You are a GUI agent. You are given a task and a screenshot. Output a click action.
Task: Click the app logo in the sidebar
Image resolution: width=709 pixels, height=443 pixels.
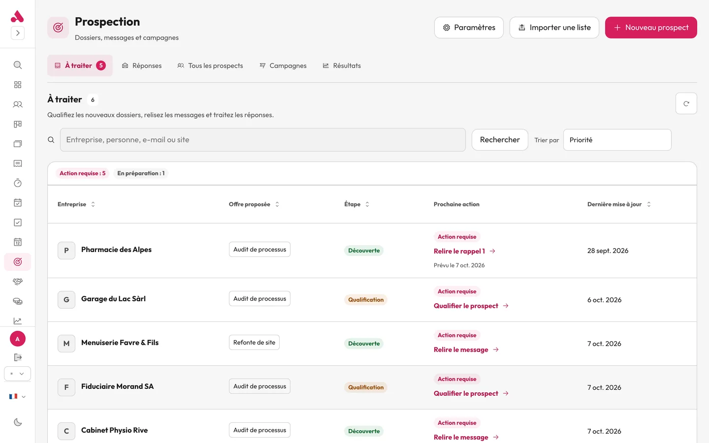pos(17,16)
